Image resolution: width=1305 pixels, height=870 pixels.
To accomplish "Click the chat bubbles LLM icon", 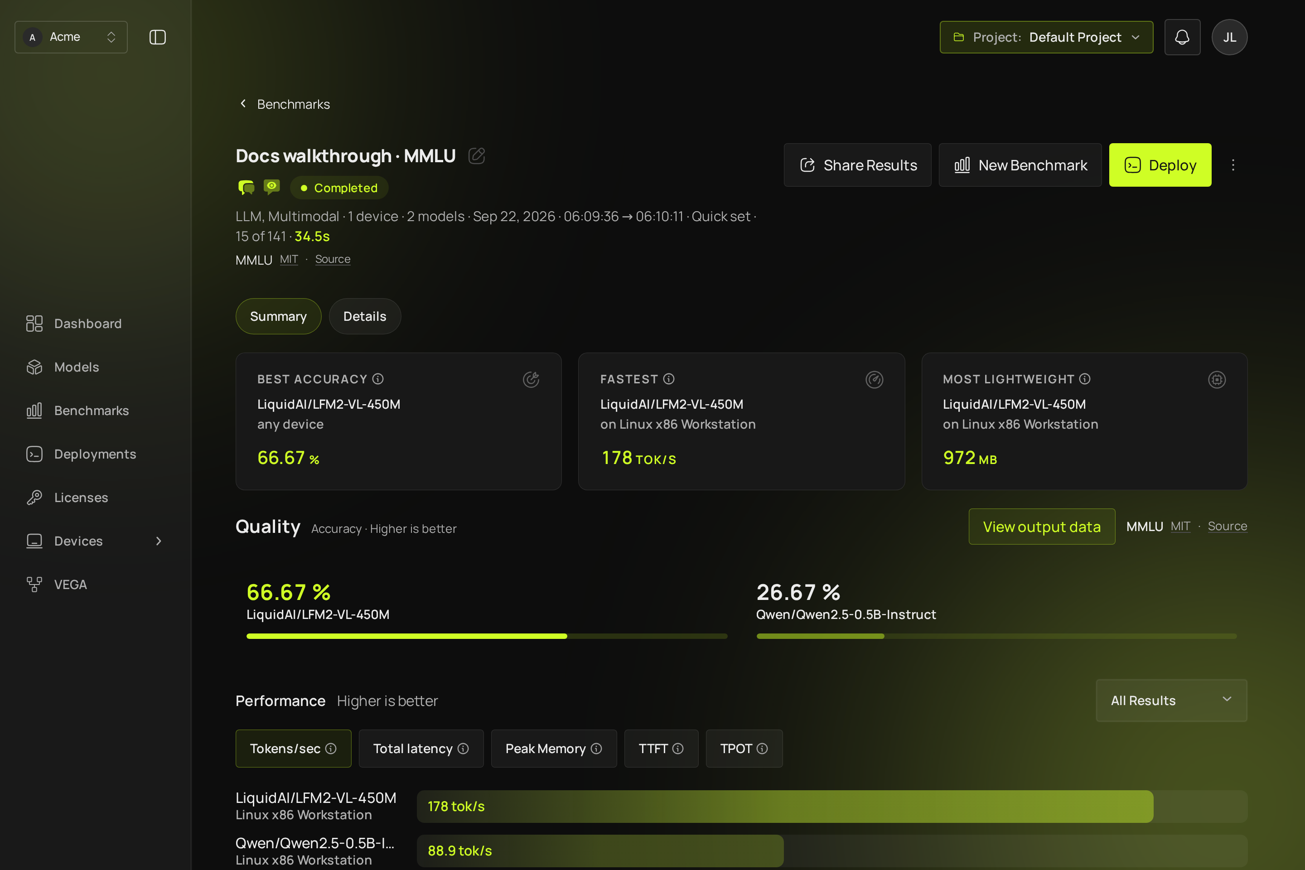I will (246, 187).
